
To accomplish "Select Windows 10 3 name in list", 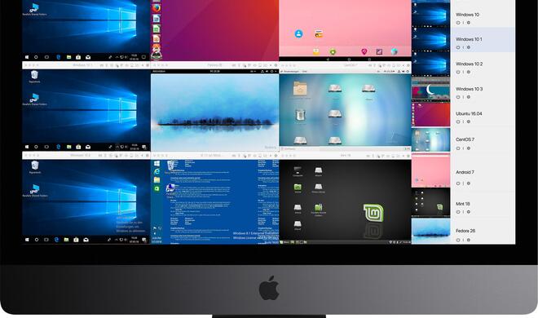I will (469, 89).
